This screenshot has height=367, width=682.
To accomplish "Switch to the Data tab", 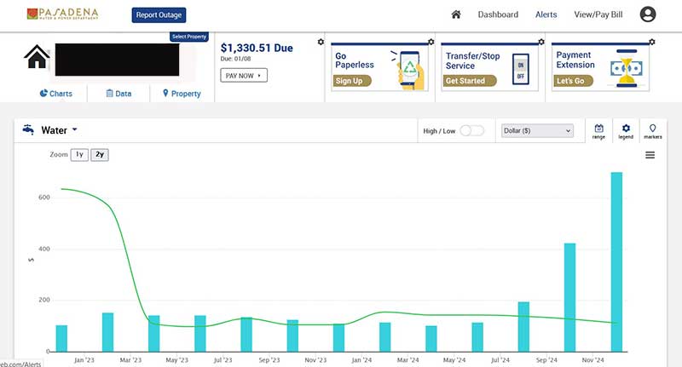I will tap(118, 94).
